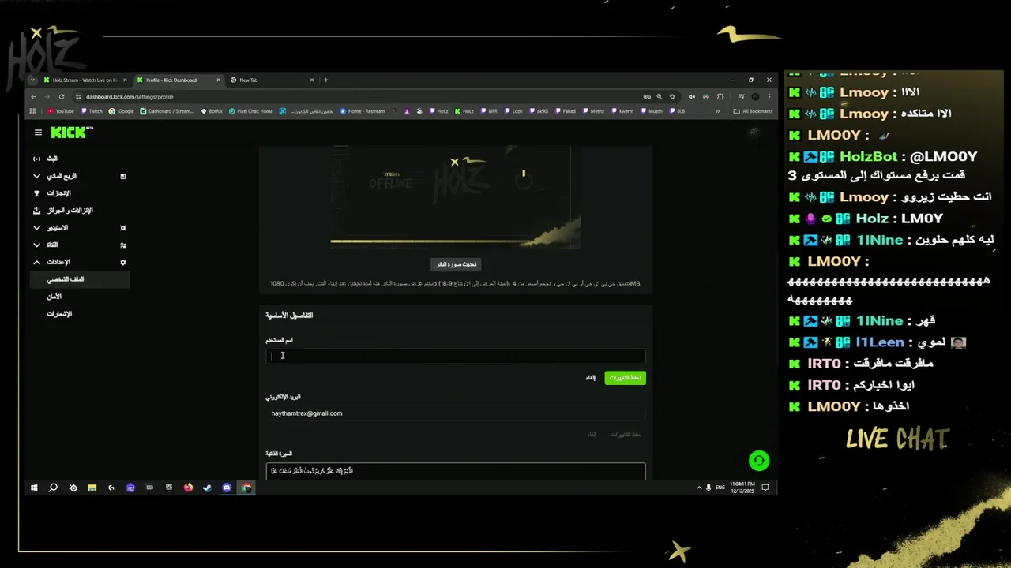Click the drops and rewards sidebar icon

point(36,211)
